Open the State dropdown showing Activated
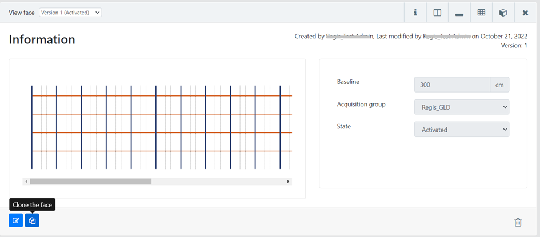 462,130
